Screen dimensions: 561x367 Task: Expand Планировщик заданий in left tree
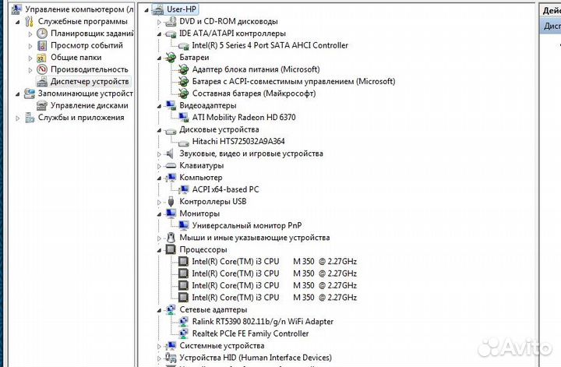coord(30,34)
